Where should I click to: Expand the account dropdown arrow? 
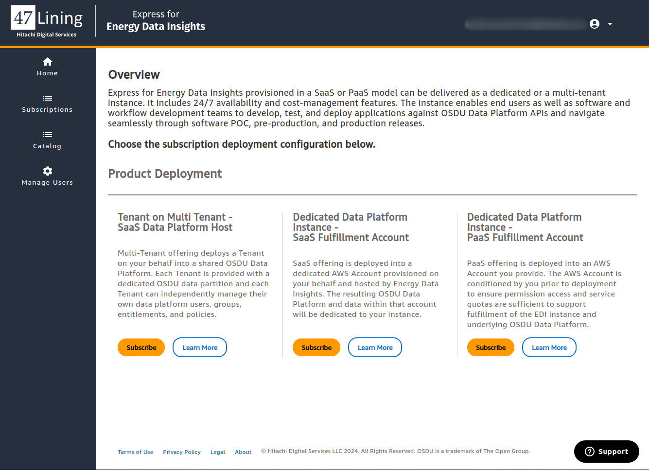[610, 24]
